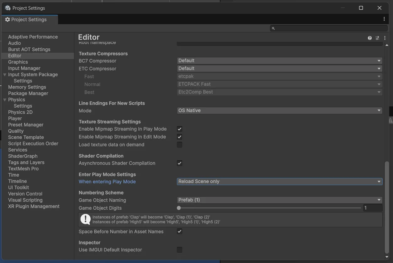Viewport: 393px width, 263px height.
Task: Select the Project Settings tab
Action: [29, 19]
